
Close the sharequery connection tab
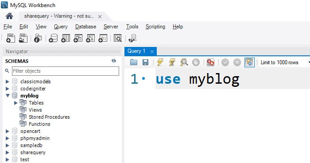pyautogui.click(x=100, y=17)
